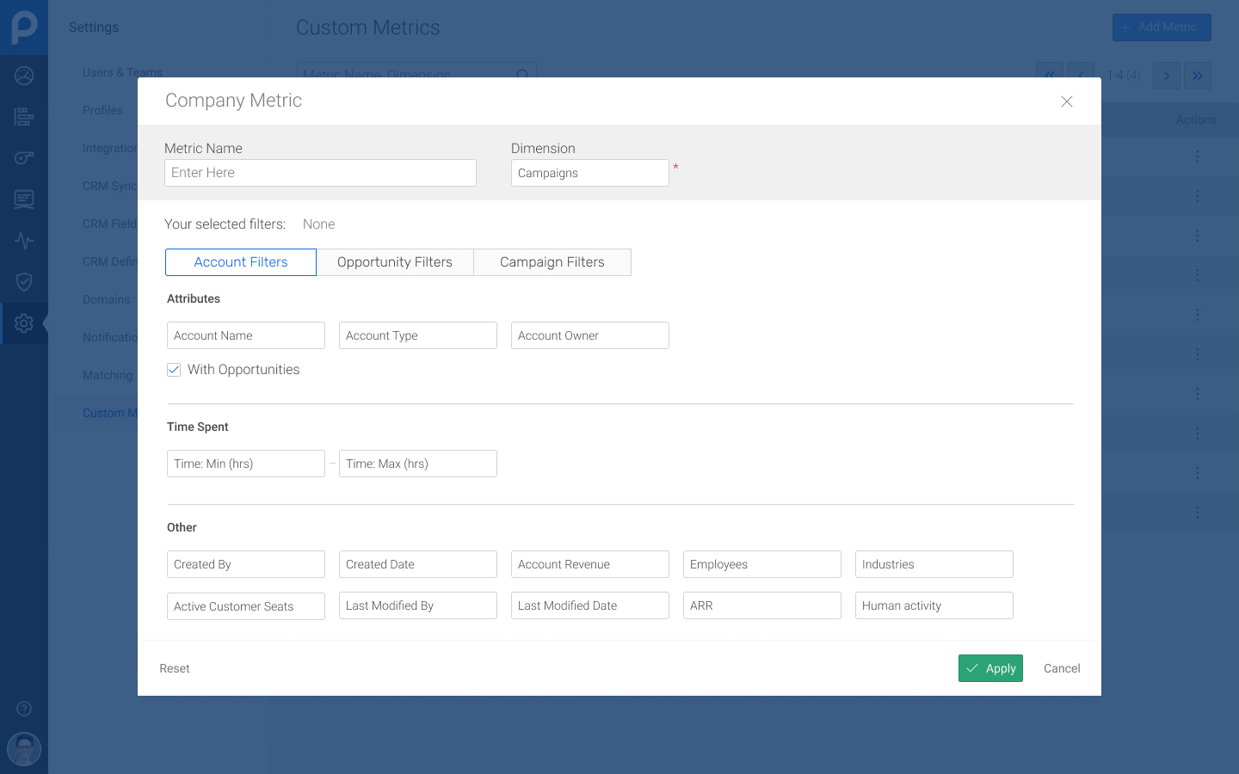Open the help question mark icon

[x=24, y=709]
